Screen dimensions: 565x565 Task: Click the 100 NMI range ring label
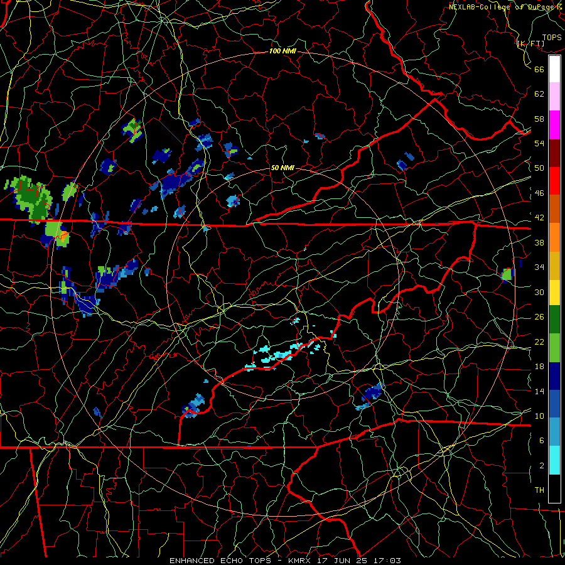click(x=282, y=51)
